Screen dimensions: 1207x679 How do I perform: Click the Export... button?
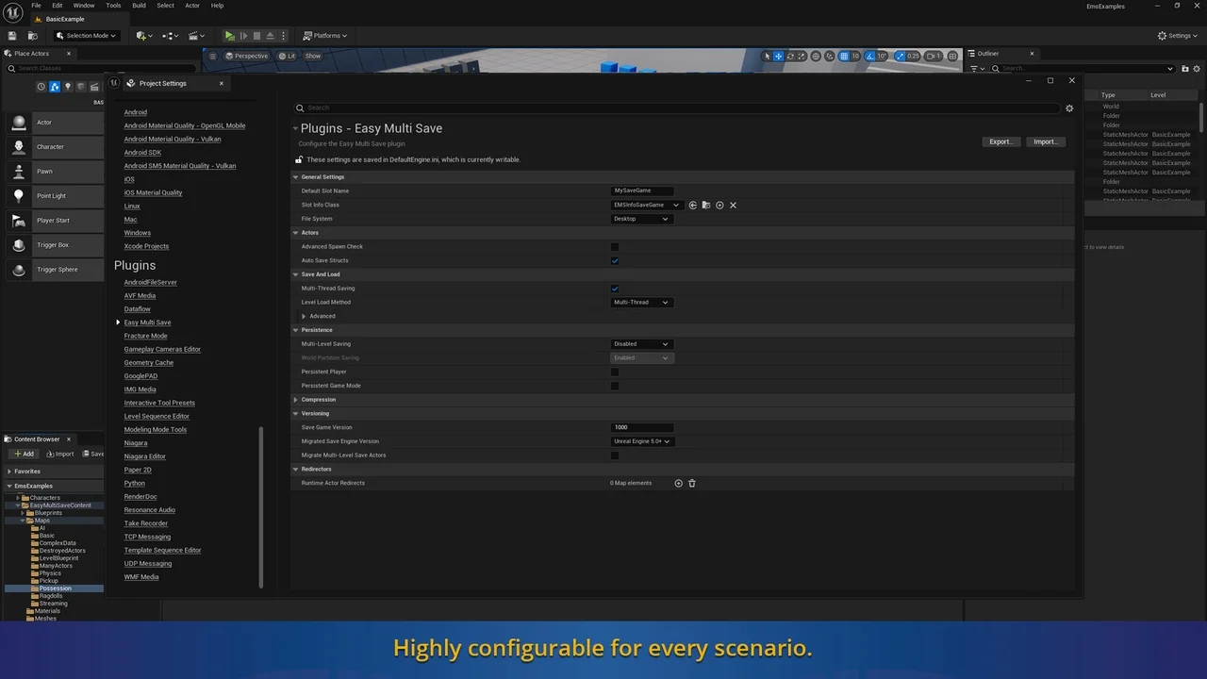point(1000,141)
